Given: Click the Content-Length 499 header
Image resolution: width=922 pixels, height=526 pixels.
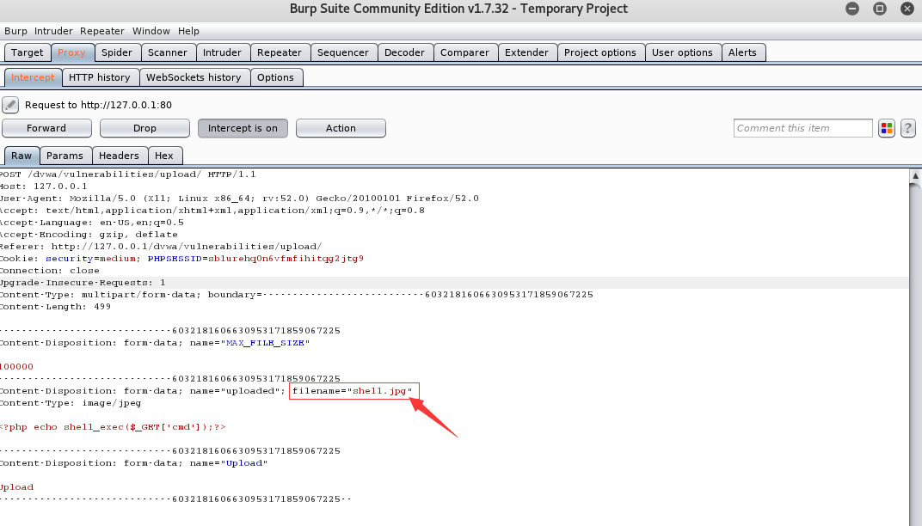Looking at the screenshot, I should (x=55, y=307).
